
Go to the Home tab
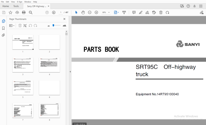pyautogui.click(x=5, y=6)
